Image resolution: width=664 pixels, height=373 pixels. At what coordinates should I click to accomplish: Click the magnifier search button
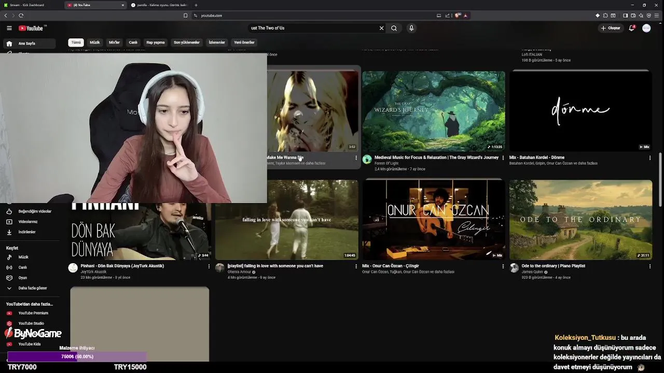pos(394,28)
